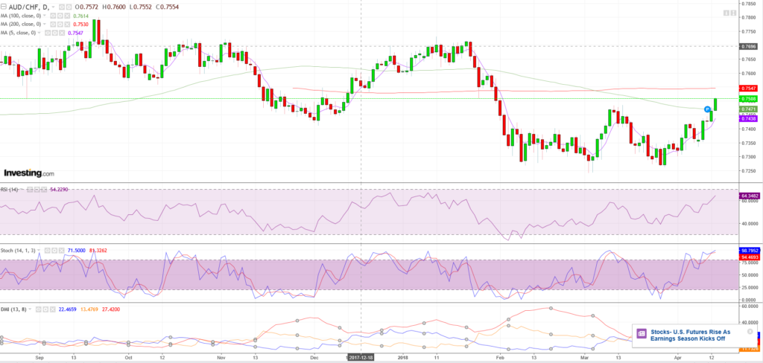Expand the MA (100, close, 0) dropdown arrow
763x363 pixels.
coord(44,16)
